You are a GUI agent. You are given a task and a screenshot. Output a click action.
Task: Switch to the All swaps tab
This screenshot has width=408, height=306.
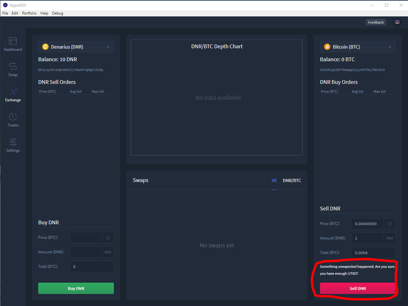274,180
